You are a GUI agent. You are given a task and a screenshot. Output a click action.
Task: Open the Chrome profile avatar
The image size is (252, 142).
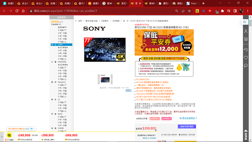pos(241,11)
